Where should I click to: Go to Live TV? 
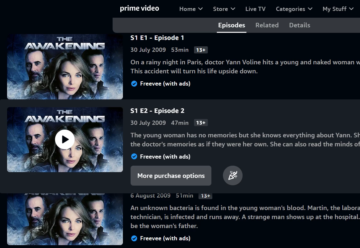255,9
